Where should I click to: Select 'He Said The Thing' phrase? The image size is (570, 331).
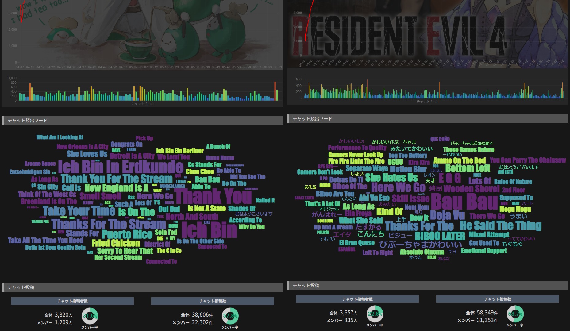(501, 226)
